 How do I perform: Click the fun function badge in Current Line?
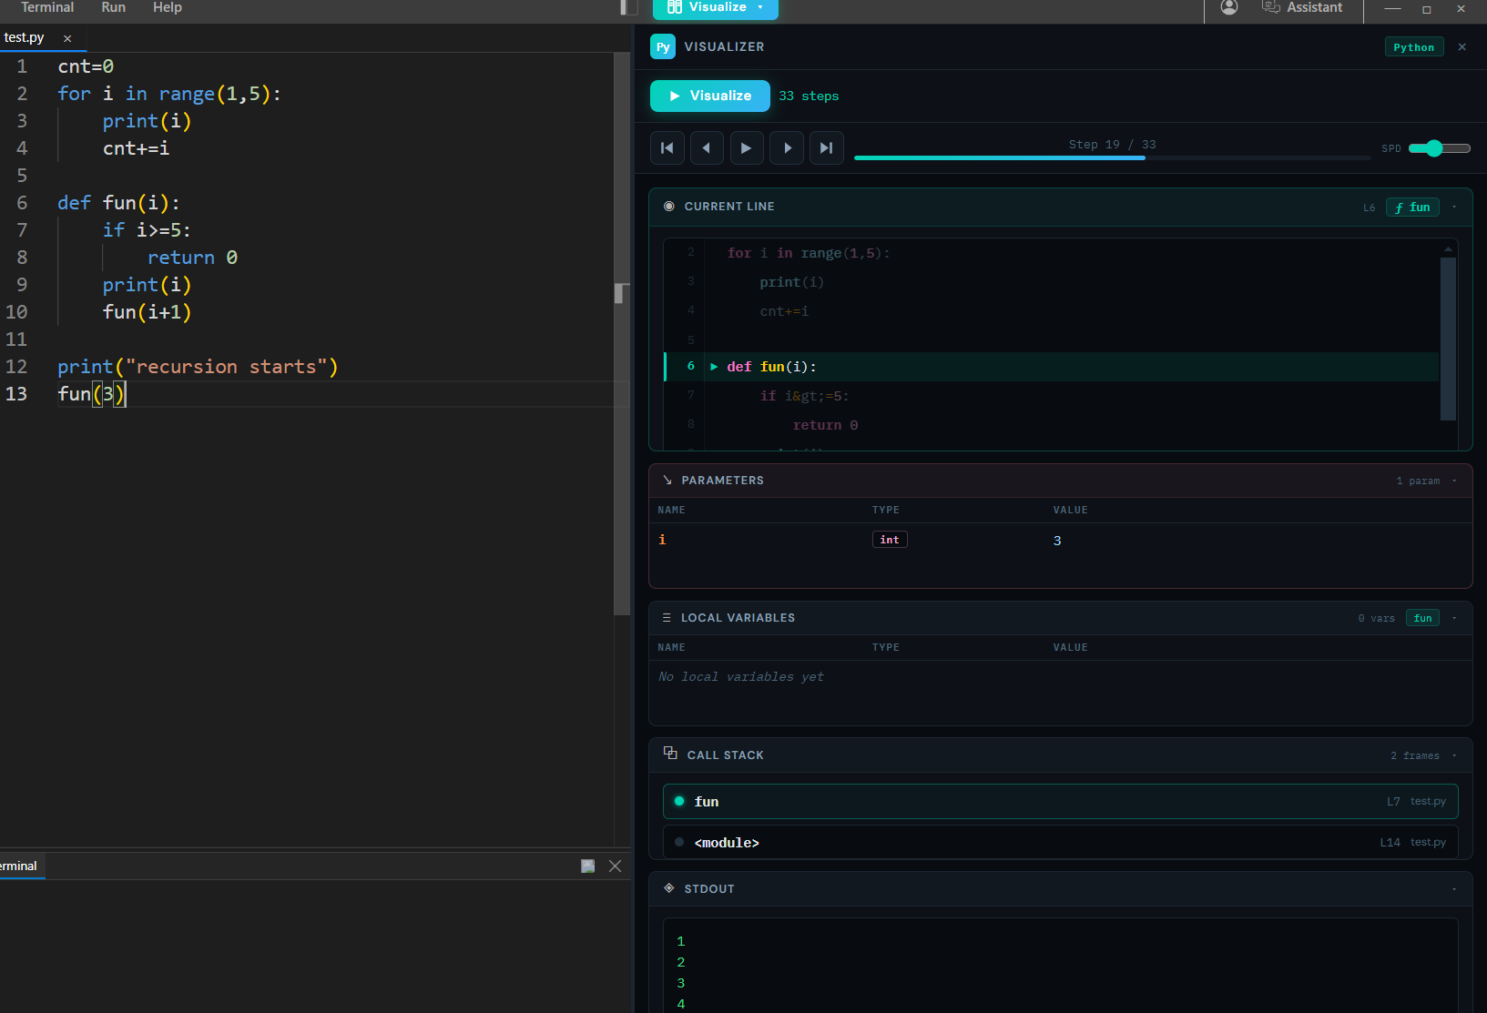click(x=1412, y=207)
